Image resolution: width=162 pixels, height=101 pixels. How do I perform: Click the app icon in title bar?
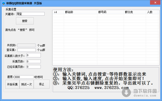pos(4,3)
